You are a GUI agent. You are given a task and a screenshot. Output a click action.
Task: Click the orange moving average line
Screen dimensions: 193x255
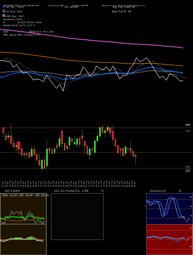click(x=91, y=61)
